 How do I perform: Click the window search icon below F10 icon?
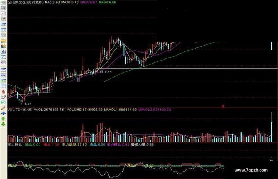(x=3, y=57)
